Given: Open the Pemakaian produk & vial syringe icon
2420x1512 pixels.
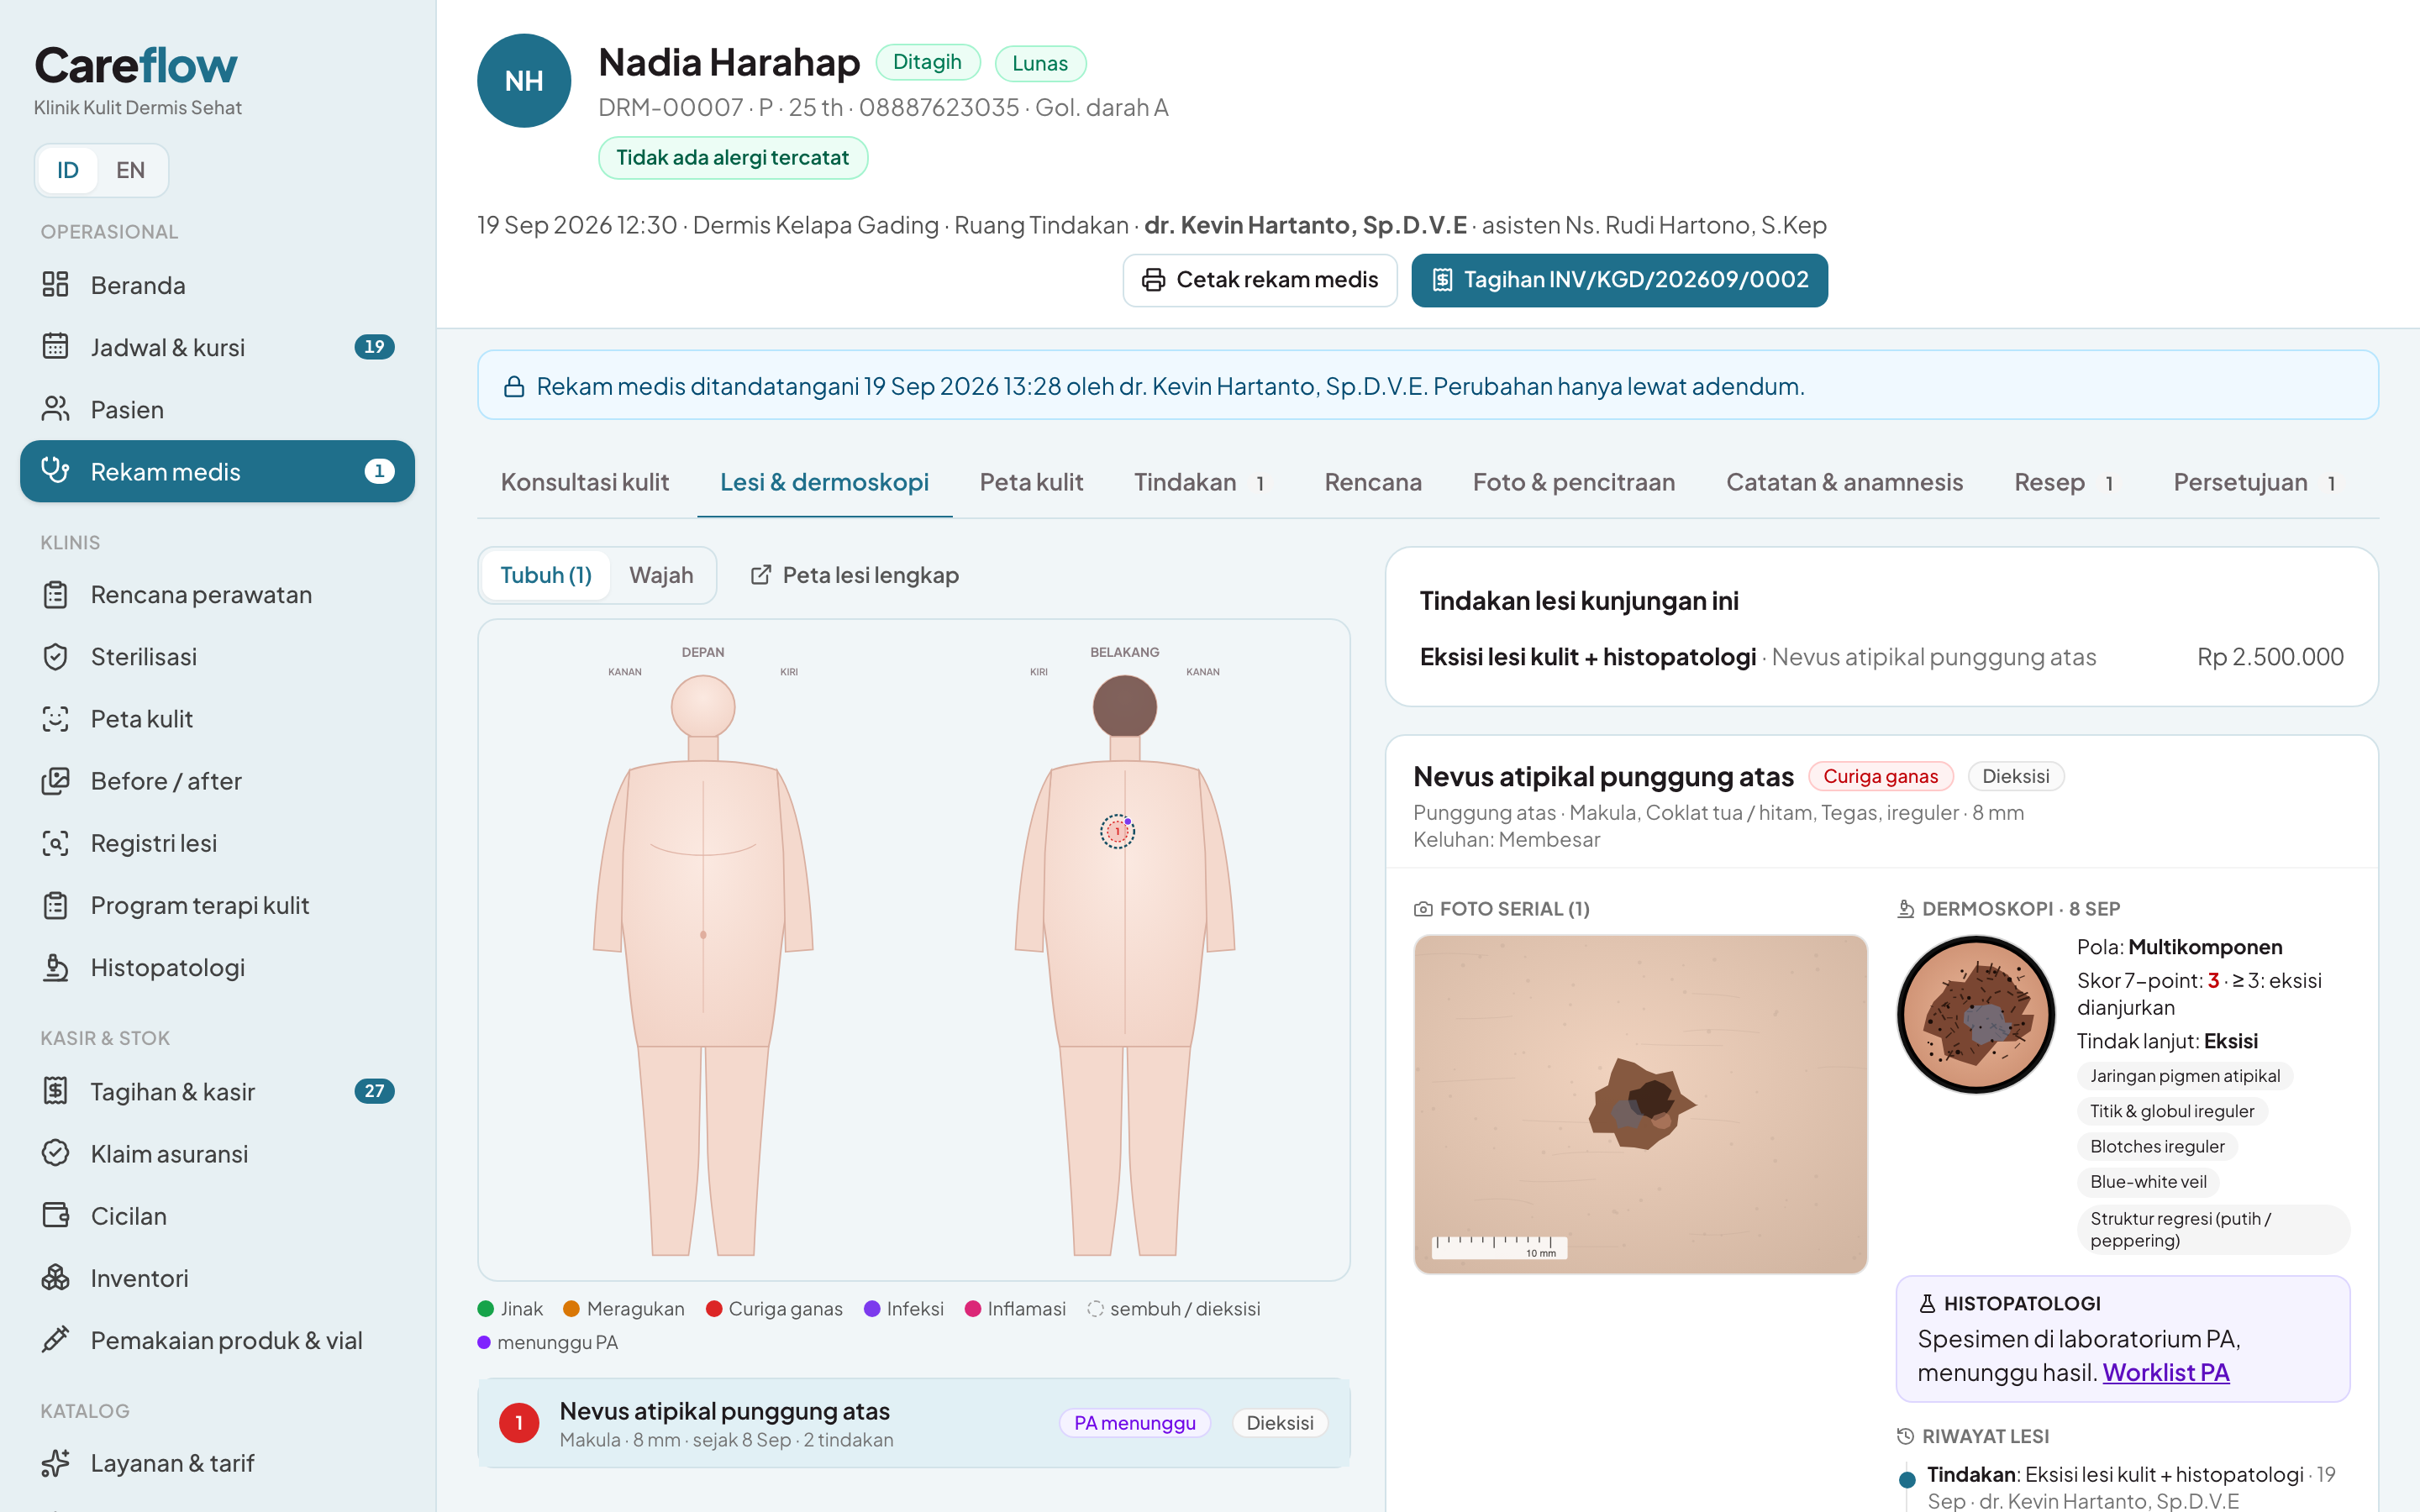Looking at the screenshot, I should point(55,1339).
